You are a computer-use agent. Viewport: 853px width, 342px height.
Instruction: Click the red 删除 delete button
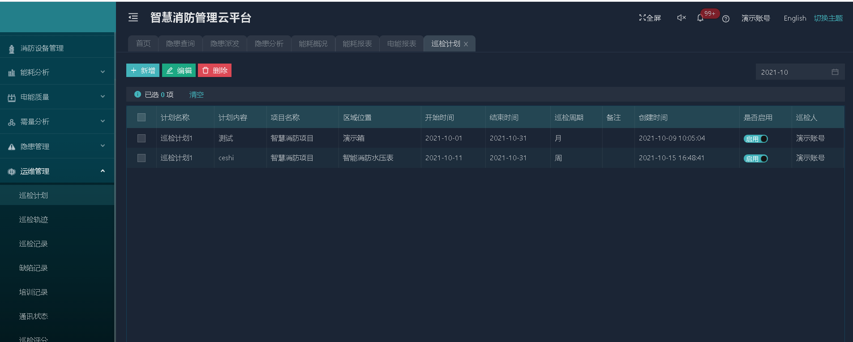(x=214, y=70)
